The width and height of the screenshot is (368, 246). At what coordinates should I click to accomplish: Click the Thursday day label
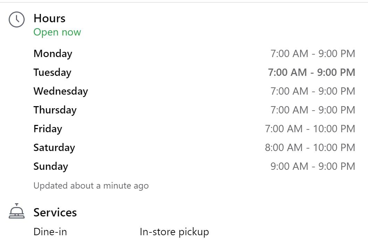pos(55,110)
